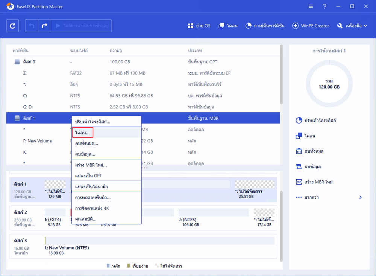Open คุณสมบัติ... properties from the context menu

tap(106, 219)
